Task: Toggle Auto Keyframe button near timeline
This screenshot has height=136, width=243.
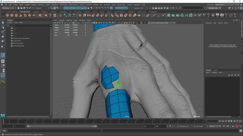Action: (237, 126)
